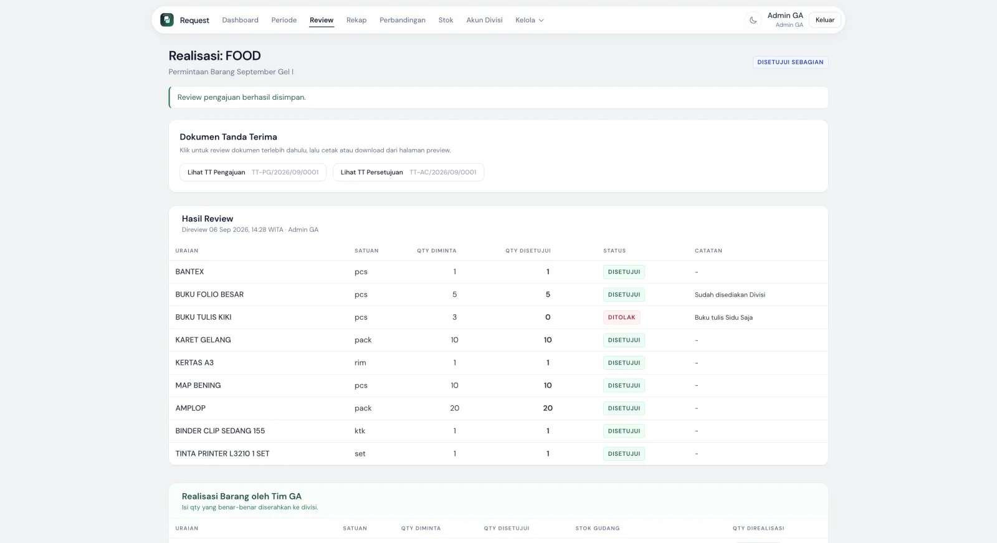Select the Review nav tab

(x=322, y=20)
